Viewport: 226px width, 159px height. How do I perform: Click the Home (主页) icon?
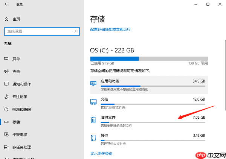6,19
